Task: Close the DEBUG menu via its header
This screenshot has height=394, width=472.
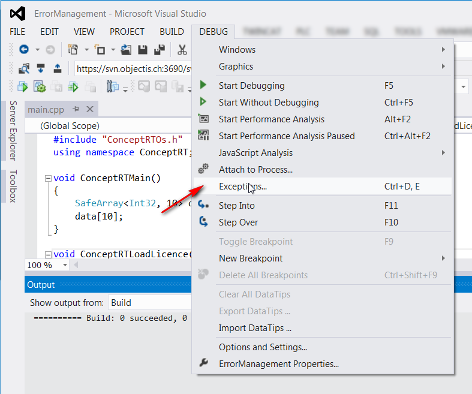Action: (214, 32)
